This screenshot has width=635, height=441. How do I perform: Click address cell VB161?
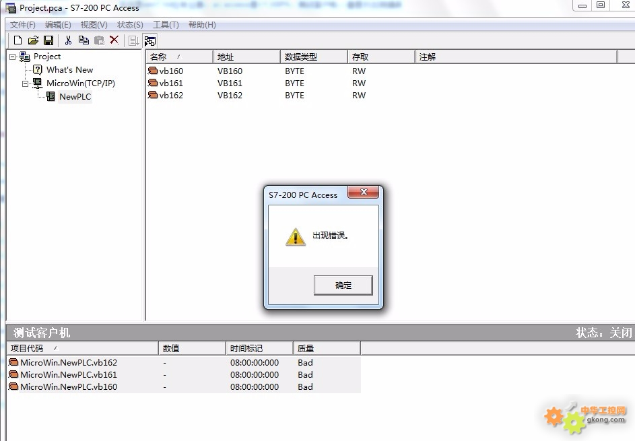point(230,83)
